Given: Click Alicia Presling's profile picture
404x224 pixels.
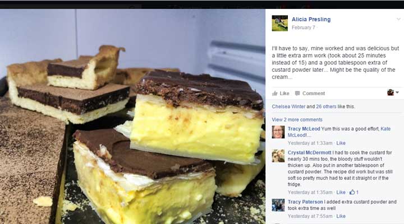Looking at the screenshot, I should point(279,23).
